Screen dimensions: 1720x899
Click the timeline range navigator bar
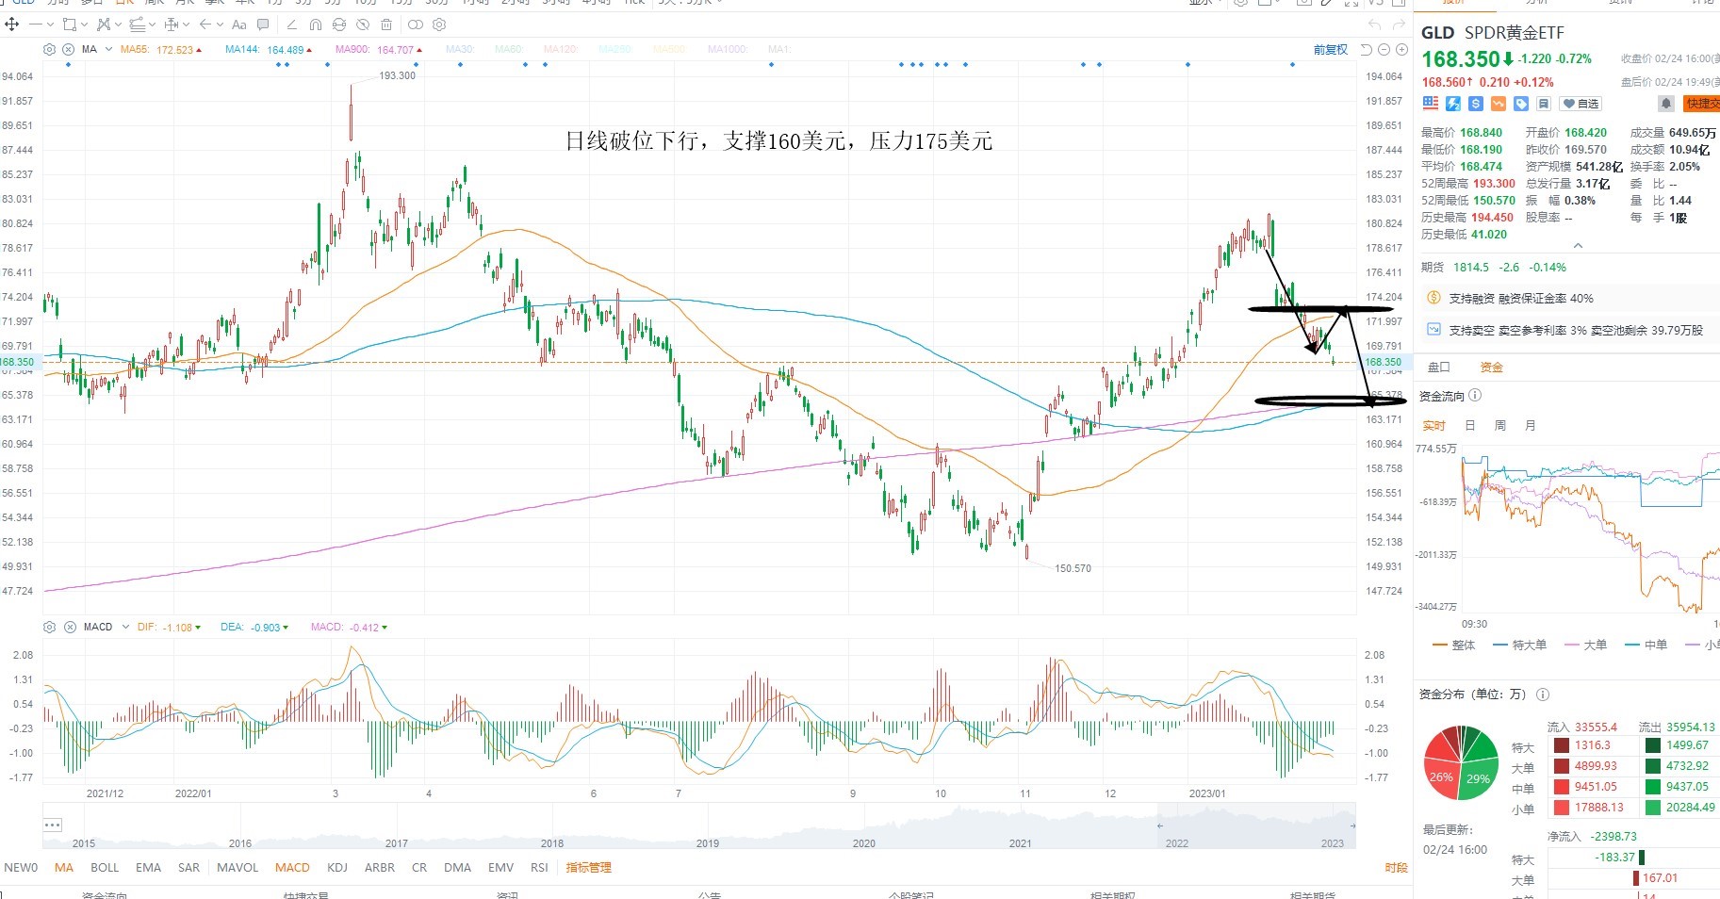(699, 825)
